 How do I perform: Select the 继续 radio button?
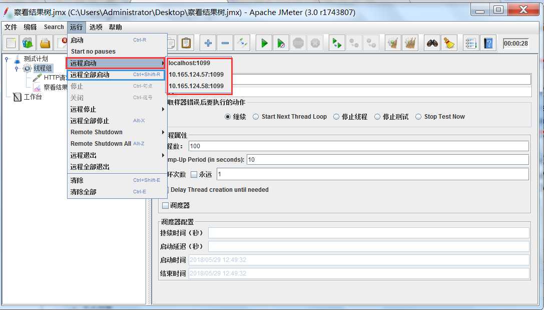228,117
